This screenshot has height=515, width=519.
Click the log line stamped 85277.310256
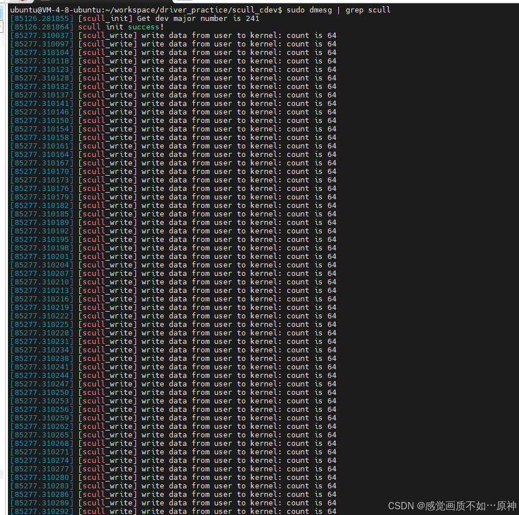point(173,410)
